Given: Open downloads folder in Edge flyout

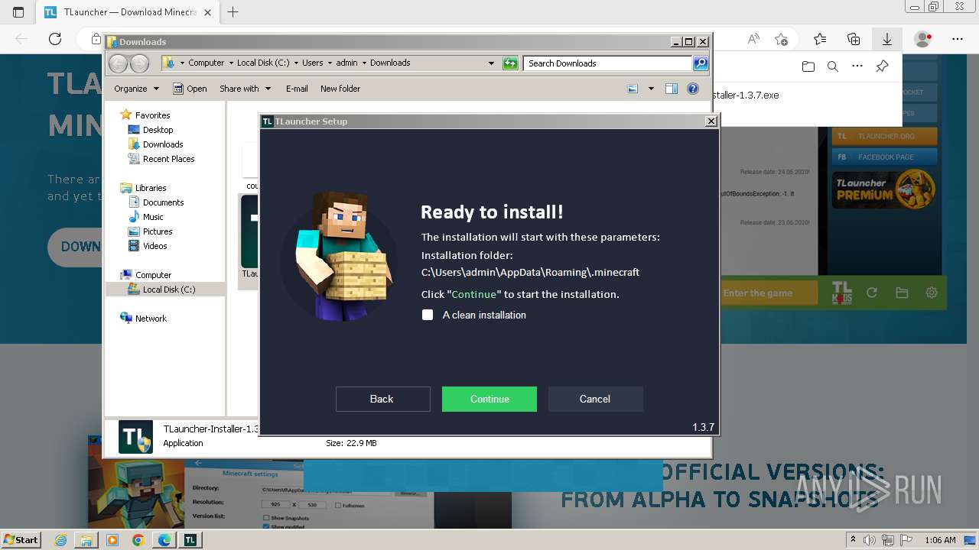Looking at the screenshot, I should 808,66.
